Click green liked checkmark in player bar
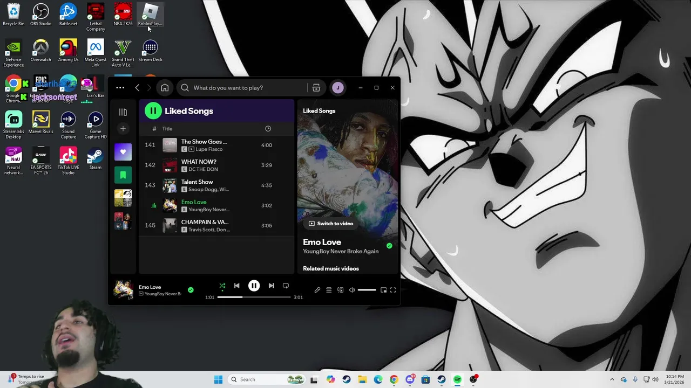Viewport: 691px width, 388px height. click(191, 290)
